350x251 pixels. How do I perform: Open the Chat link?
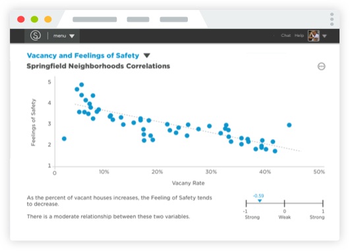[285, 36]
